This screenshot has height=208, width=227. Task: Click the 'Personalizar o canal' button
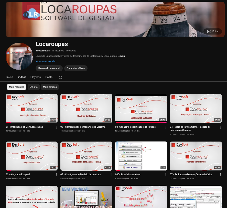(49, 68)
